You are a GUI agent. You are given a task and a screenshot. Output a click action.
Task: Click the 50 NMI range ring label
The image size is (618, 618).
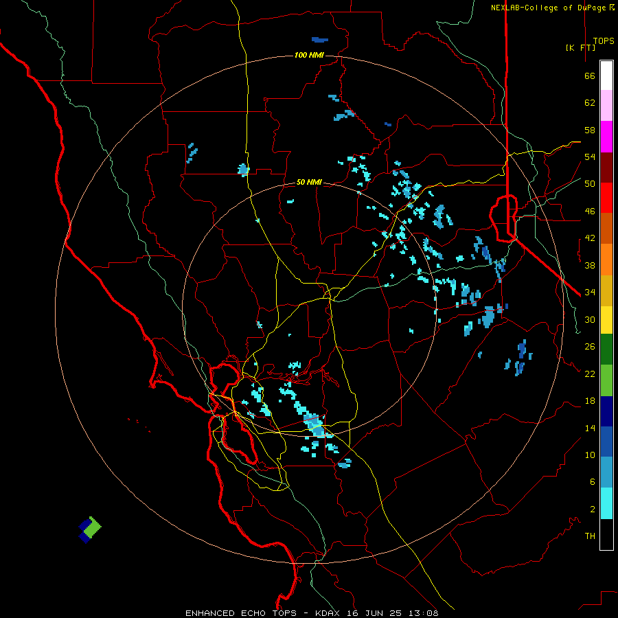pyautogui.click(x=309, y=182)
